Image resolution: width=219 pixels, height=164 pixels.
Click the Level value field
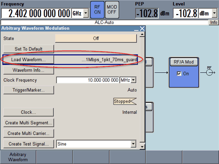(x=185, y=13)
